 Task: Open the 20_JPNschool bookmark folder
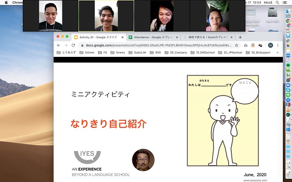[x=230, y=53]
